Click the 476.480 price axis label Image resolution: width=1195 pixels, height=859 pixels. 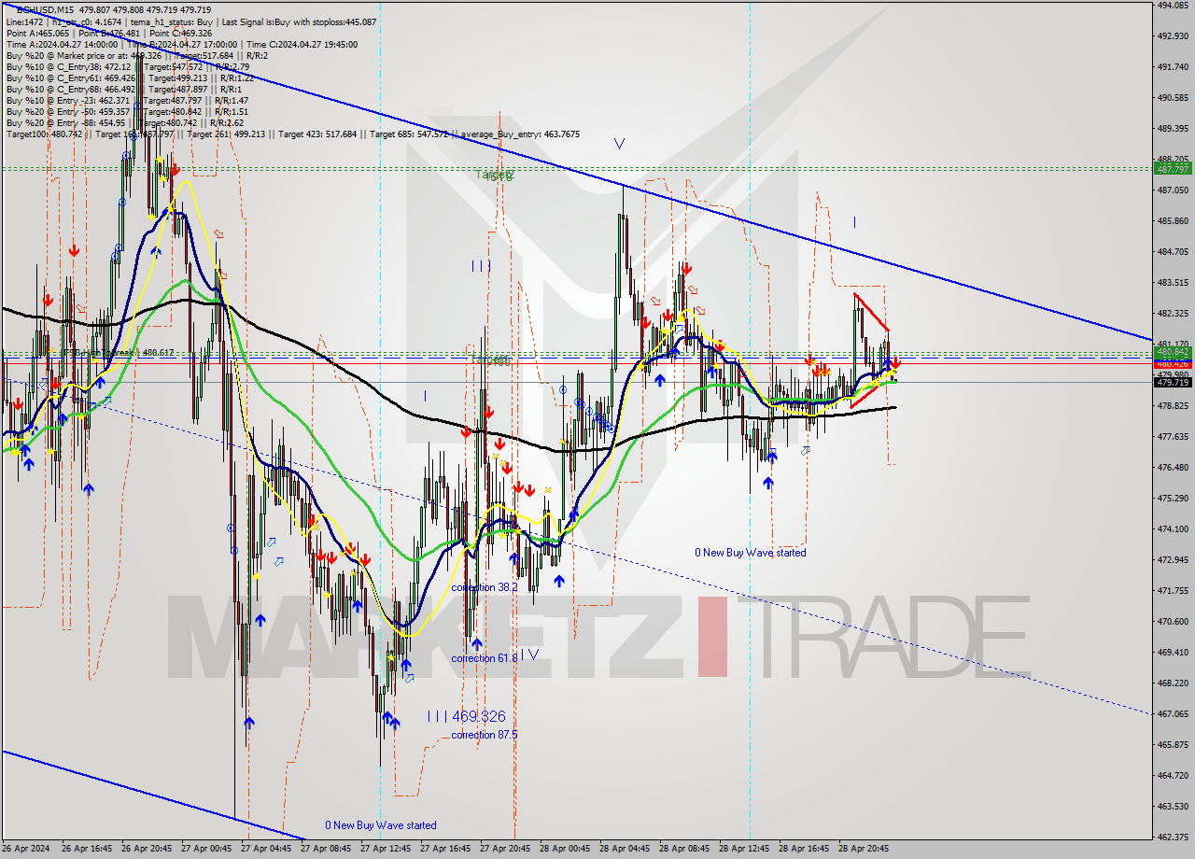coord(1173,467)
